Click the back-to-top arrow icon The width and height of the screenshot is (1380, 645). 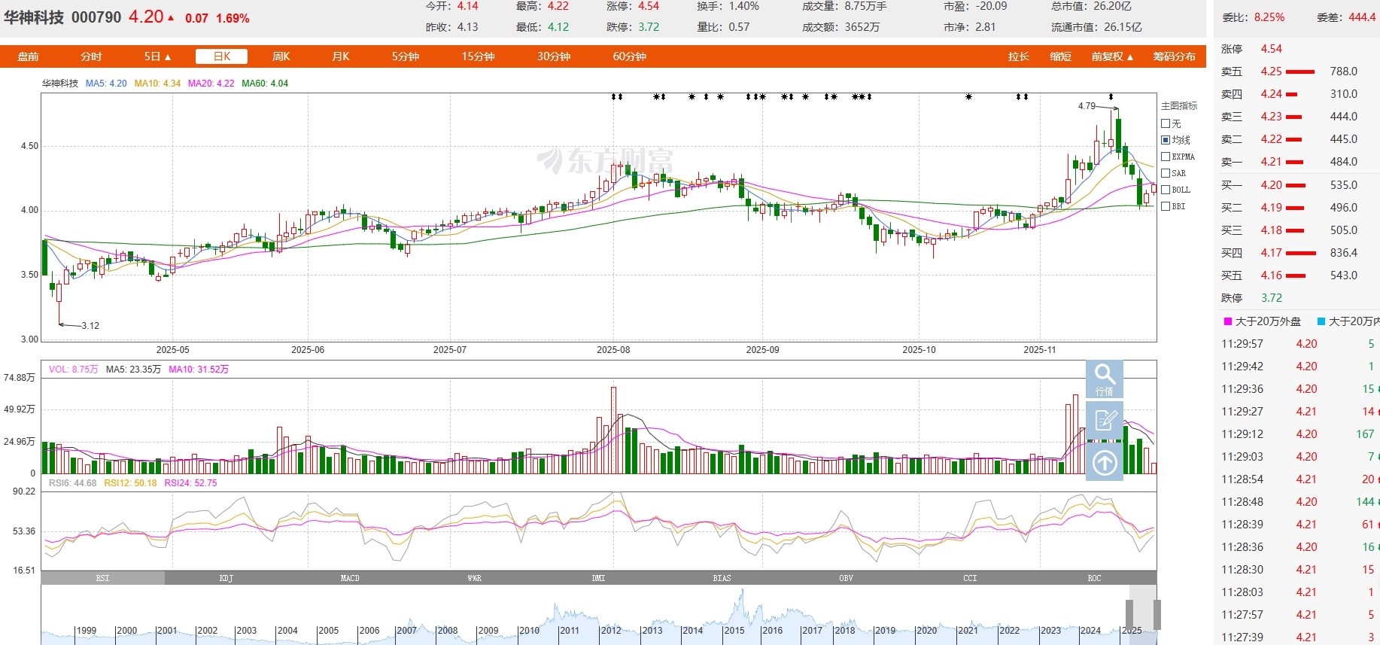pos(1105,462)
